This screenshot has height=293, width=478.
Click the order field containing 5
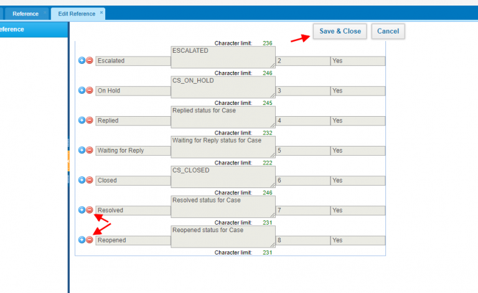pos(303,150)
